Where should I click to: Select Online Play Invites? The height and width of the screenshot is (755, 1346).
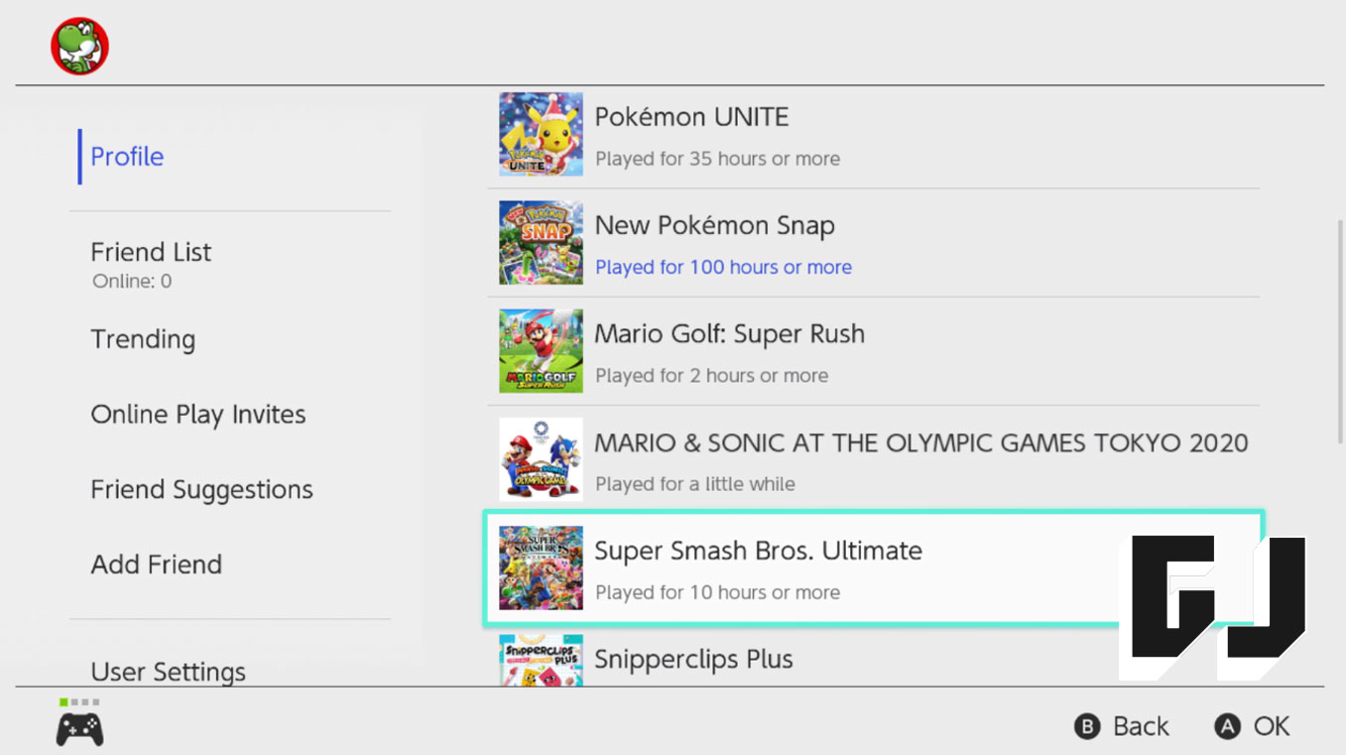pos(197,415)
